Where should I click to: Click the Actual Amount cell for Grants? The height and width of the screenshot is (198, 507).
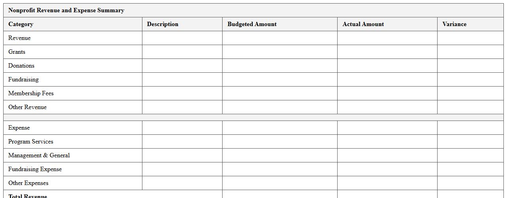[387, 52]
